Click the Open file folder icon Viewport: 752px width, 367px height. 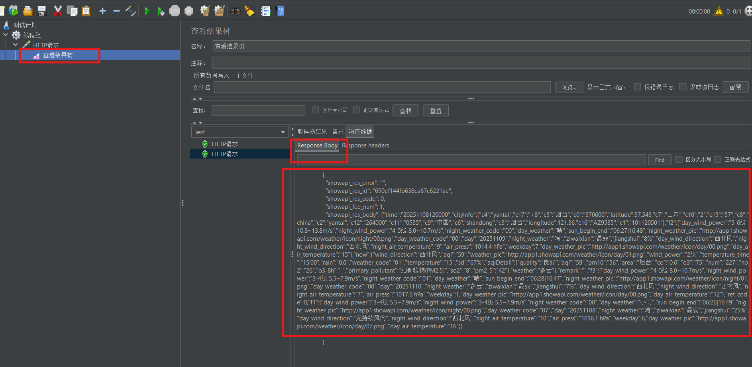28,11
